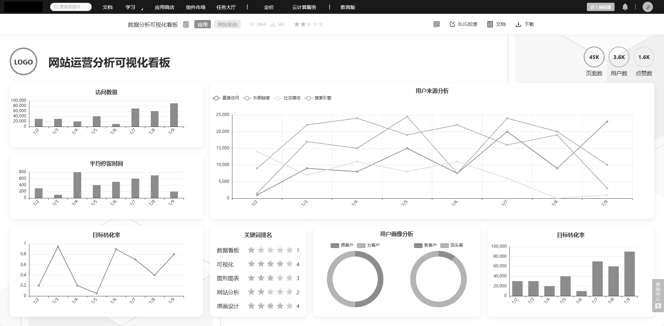Open 定价 menu item
Screen dimensions: 664x326
[269, 7]
